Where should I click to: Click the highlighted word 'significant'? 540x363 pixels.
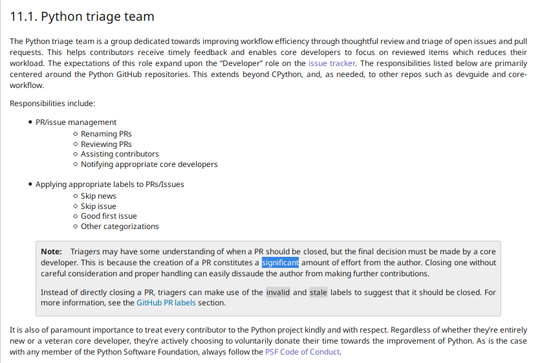280,263
